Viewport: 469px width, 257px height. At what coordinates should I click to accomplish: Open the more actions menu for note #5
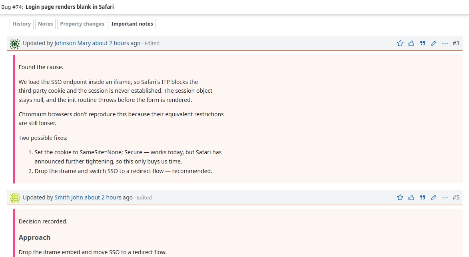pyautogui.click(x=445, y=197)
